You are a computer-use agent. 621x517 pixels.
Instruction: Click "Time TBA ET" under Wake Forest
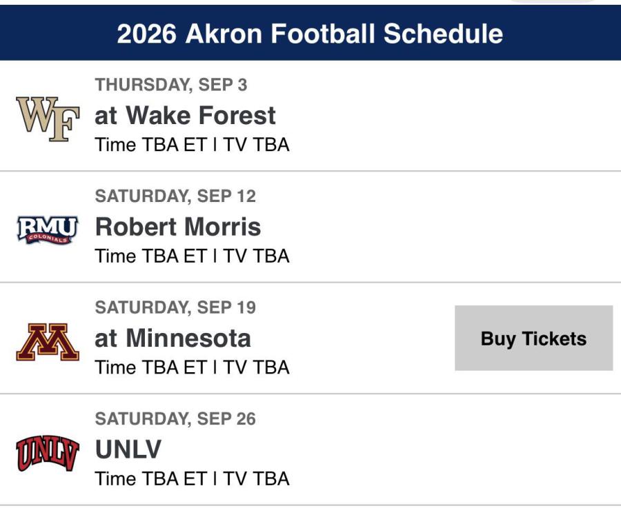click(x=150, y=145)
